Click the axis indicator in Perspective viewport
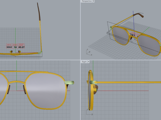 click(89, 52)
